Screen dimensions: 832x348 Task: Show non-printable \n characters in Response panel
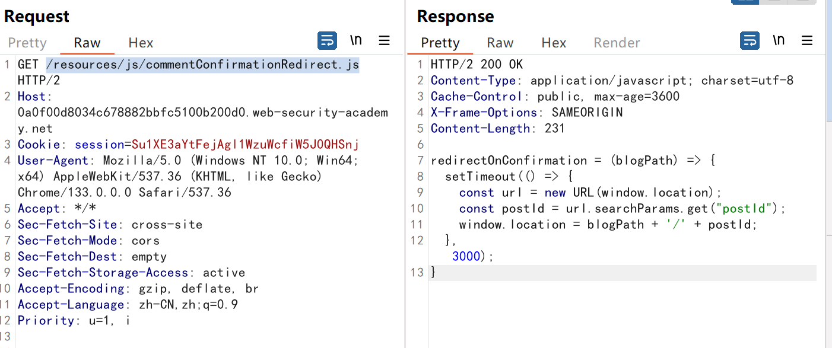779,40
